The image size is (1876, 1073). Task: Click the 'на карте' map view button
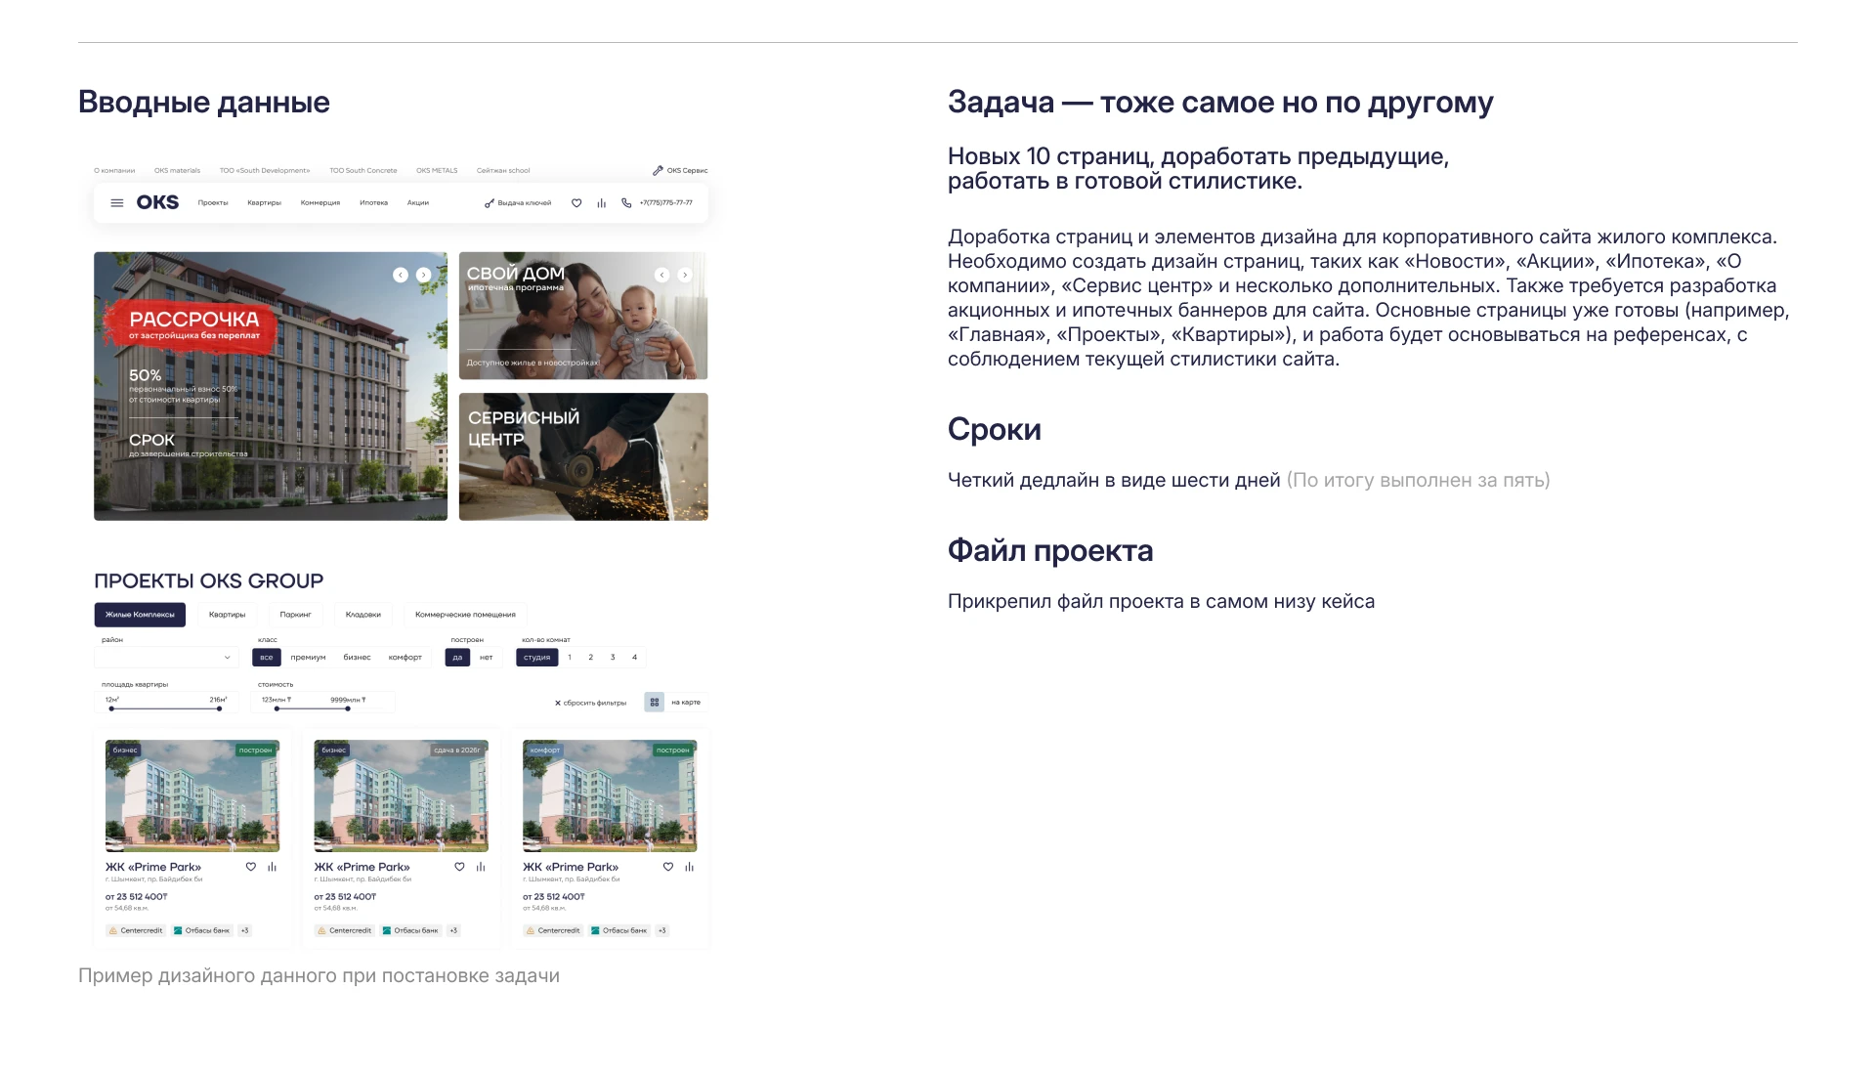pyautogui.click(x=686, y=702)
